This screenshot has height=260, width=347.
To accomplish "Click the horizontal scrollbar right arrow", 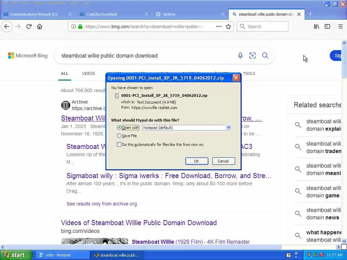I will pyautogui.click(x=338, y=247).
